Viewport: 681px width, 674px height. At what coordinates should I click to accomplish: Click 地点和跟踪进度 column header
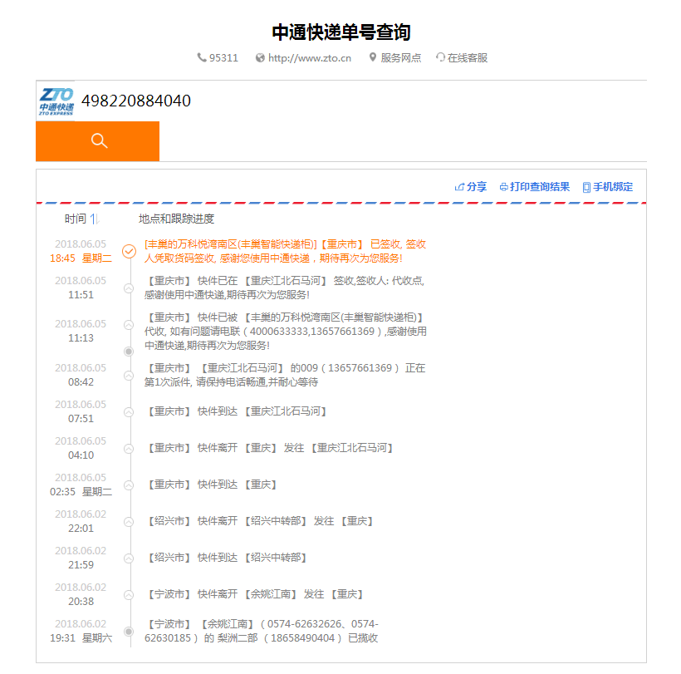[176, 219]
